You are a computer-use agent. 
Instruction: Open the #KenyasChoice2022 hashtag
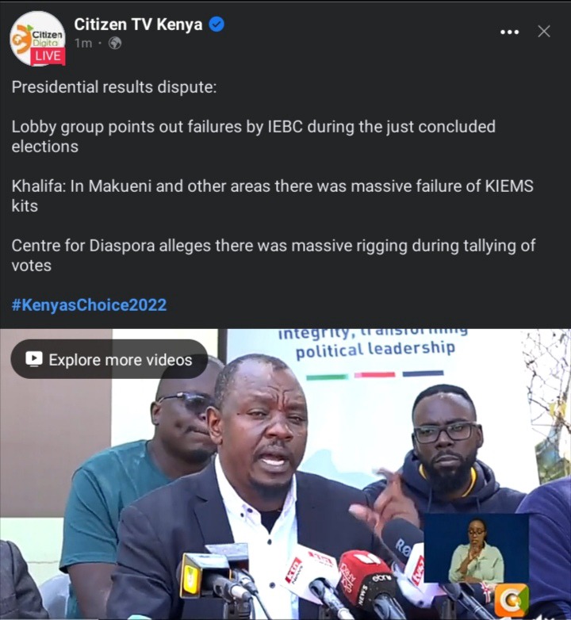(x=89, y=305)
